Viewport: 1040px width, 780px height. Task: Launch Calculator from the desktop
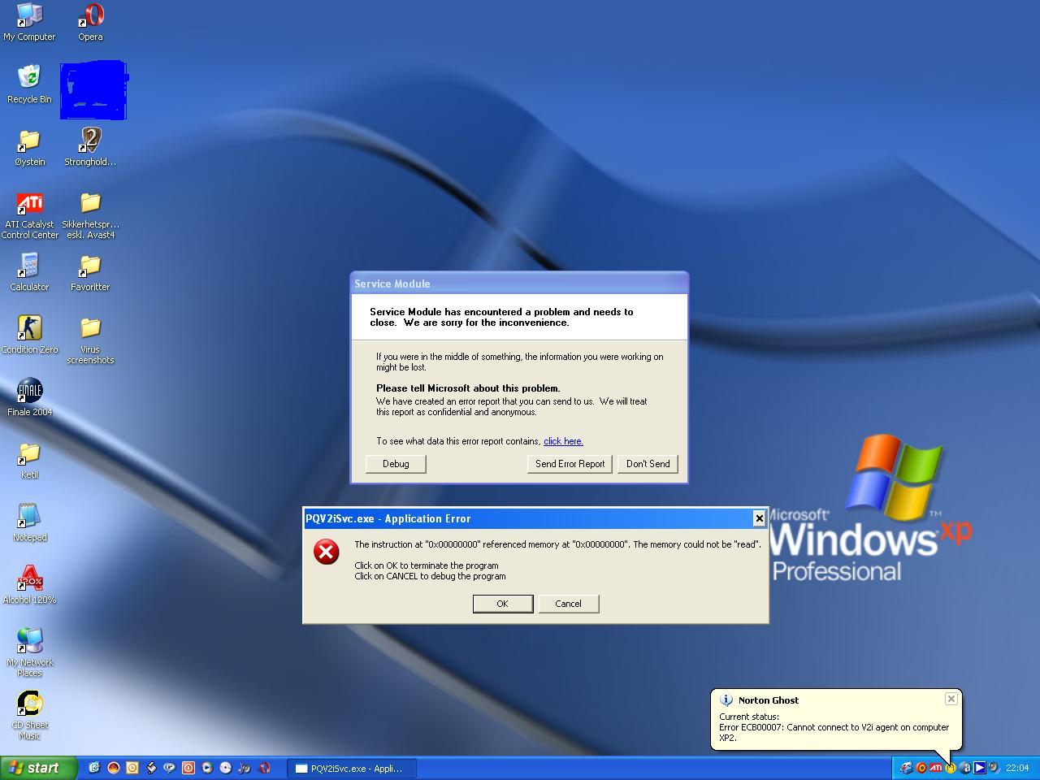tap(29, 272)
